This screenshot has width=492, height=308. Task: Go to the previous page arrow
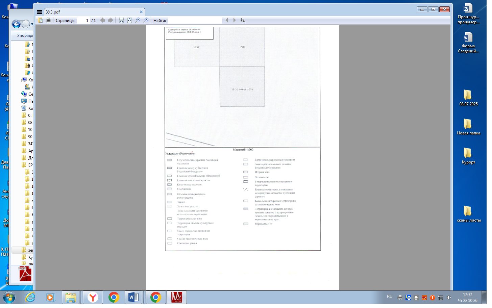103,20
